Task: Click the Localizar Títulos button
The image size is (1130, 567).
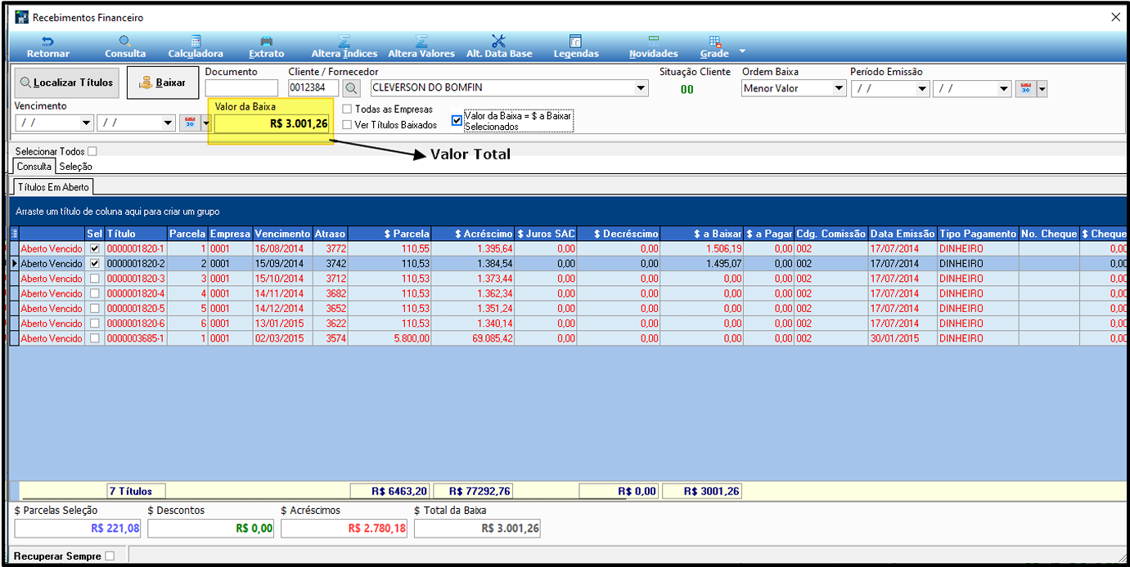Action: (x=67, y=83)
